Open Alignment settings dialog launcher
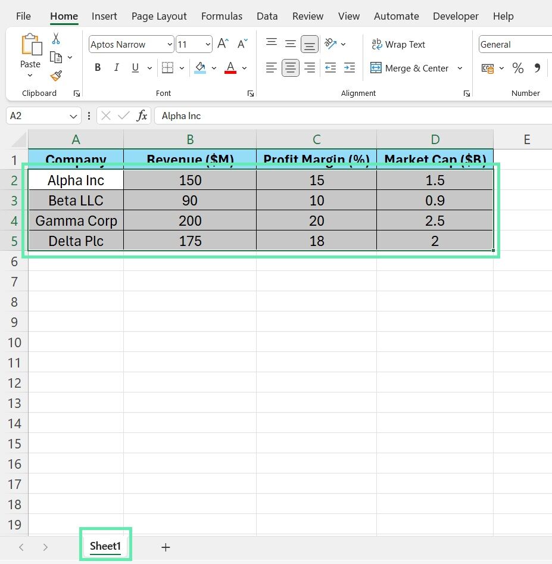The image size is (552, 564). tap(467, 94)
